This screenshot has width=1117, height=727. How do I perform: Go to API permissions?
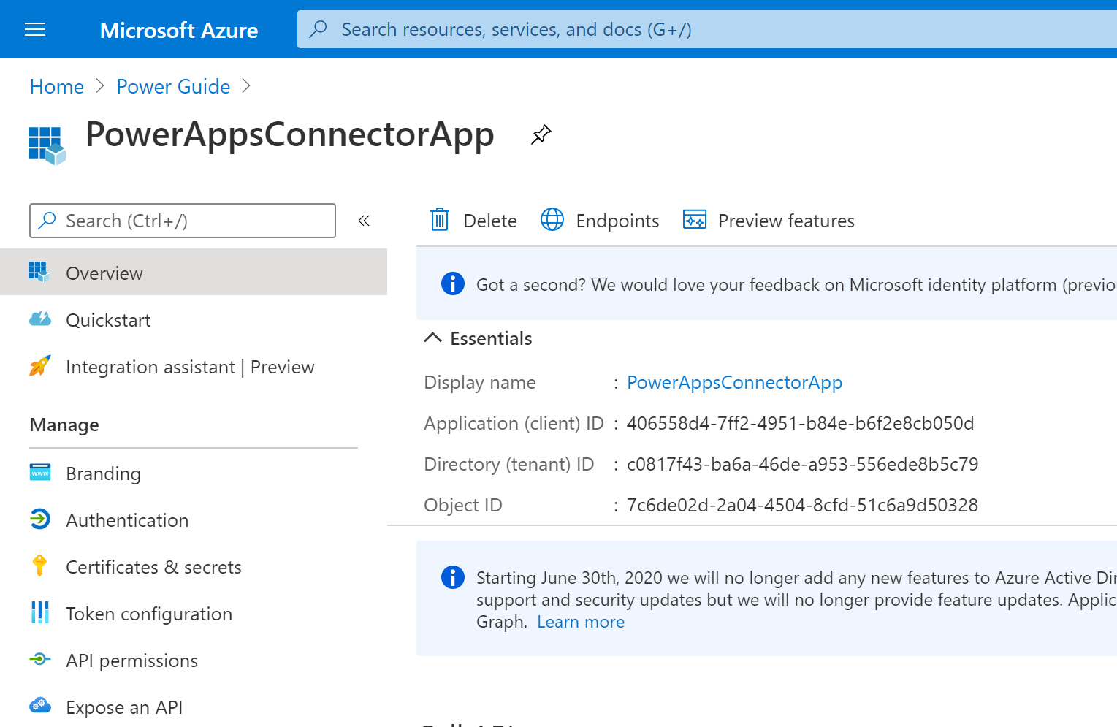point(131,661)
